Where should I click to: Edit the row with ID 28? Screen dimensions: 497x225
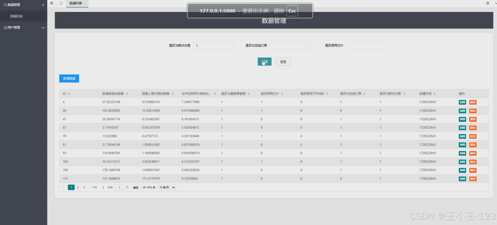coord(462,111)
